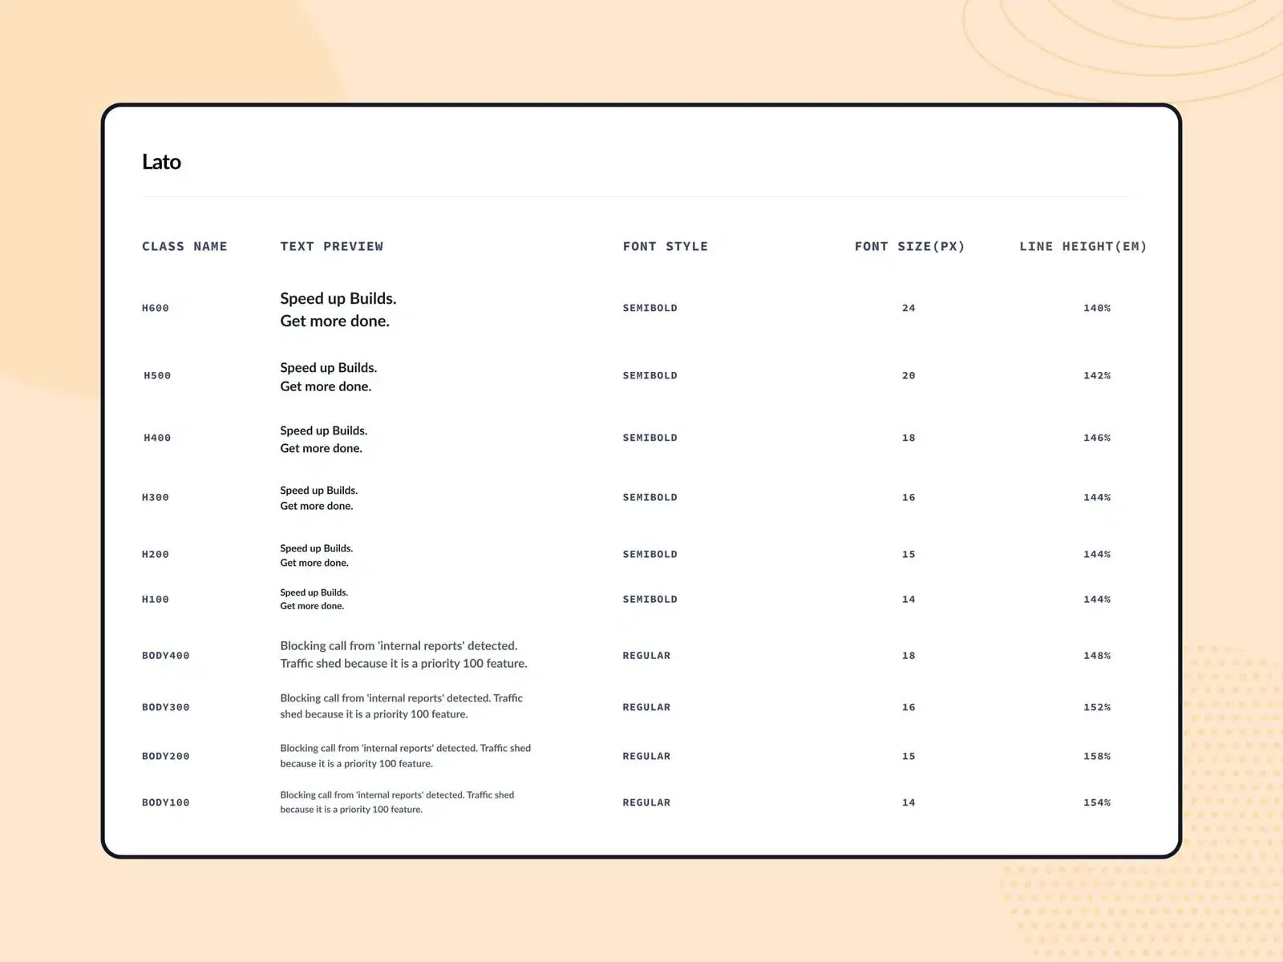Click font size 14 in BODY100 row
The width and height of the screenshot is (1283, 962).
pyautogui.click(x=909, y=802)
